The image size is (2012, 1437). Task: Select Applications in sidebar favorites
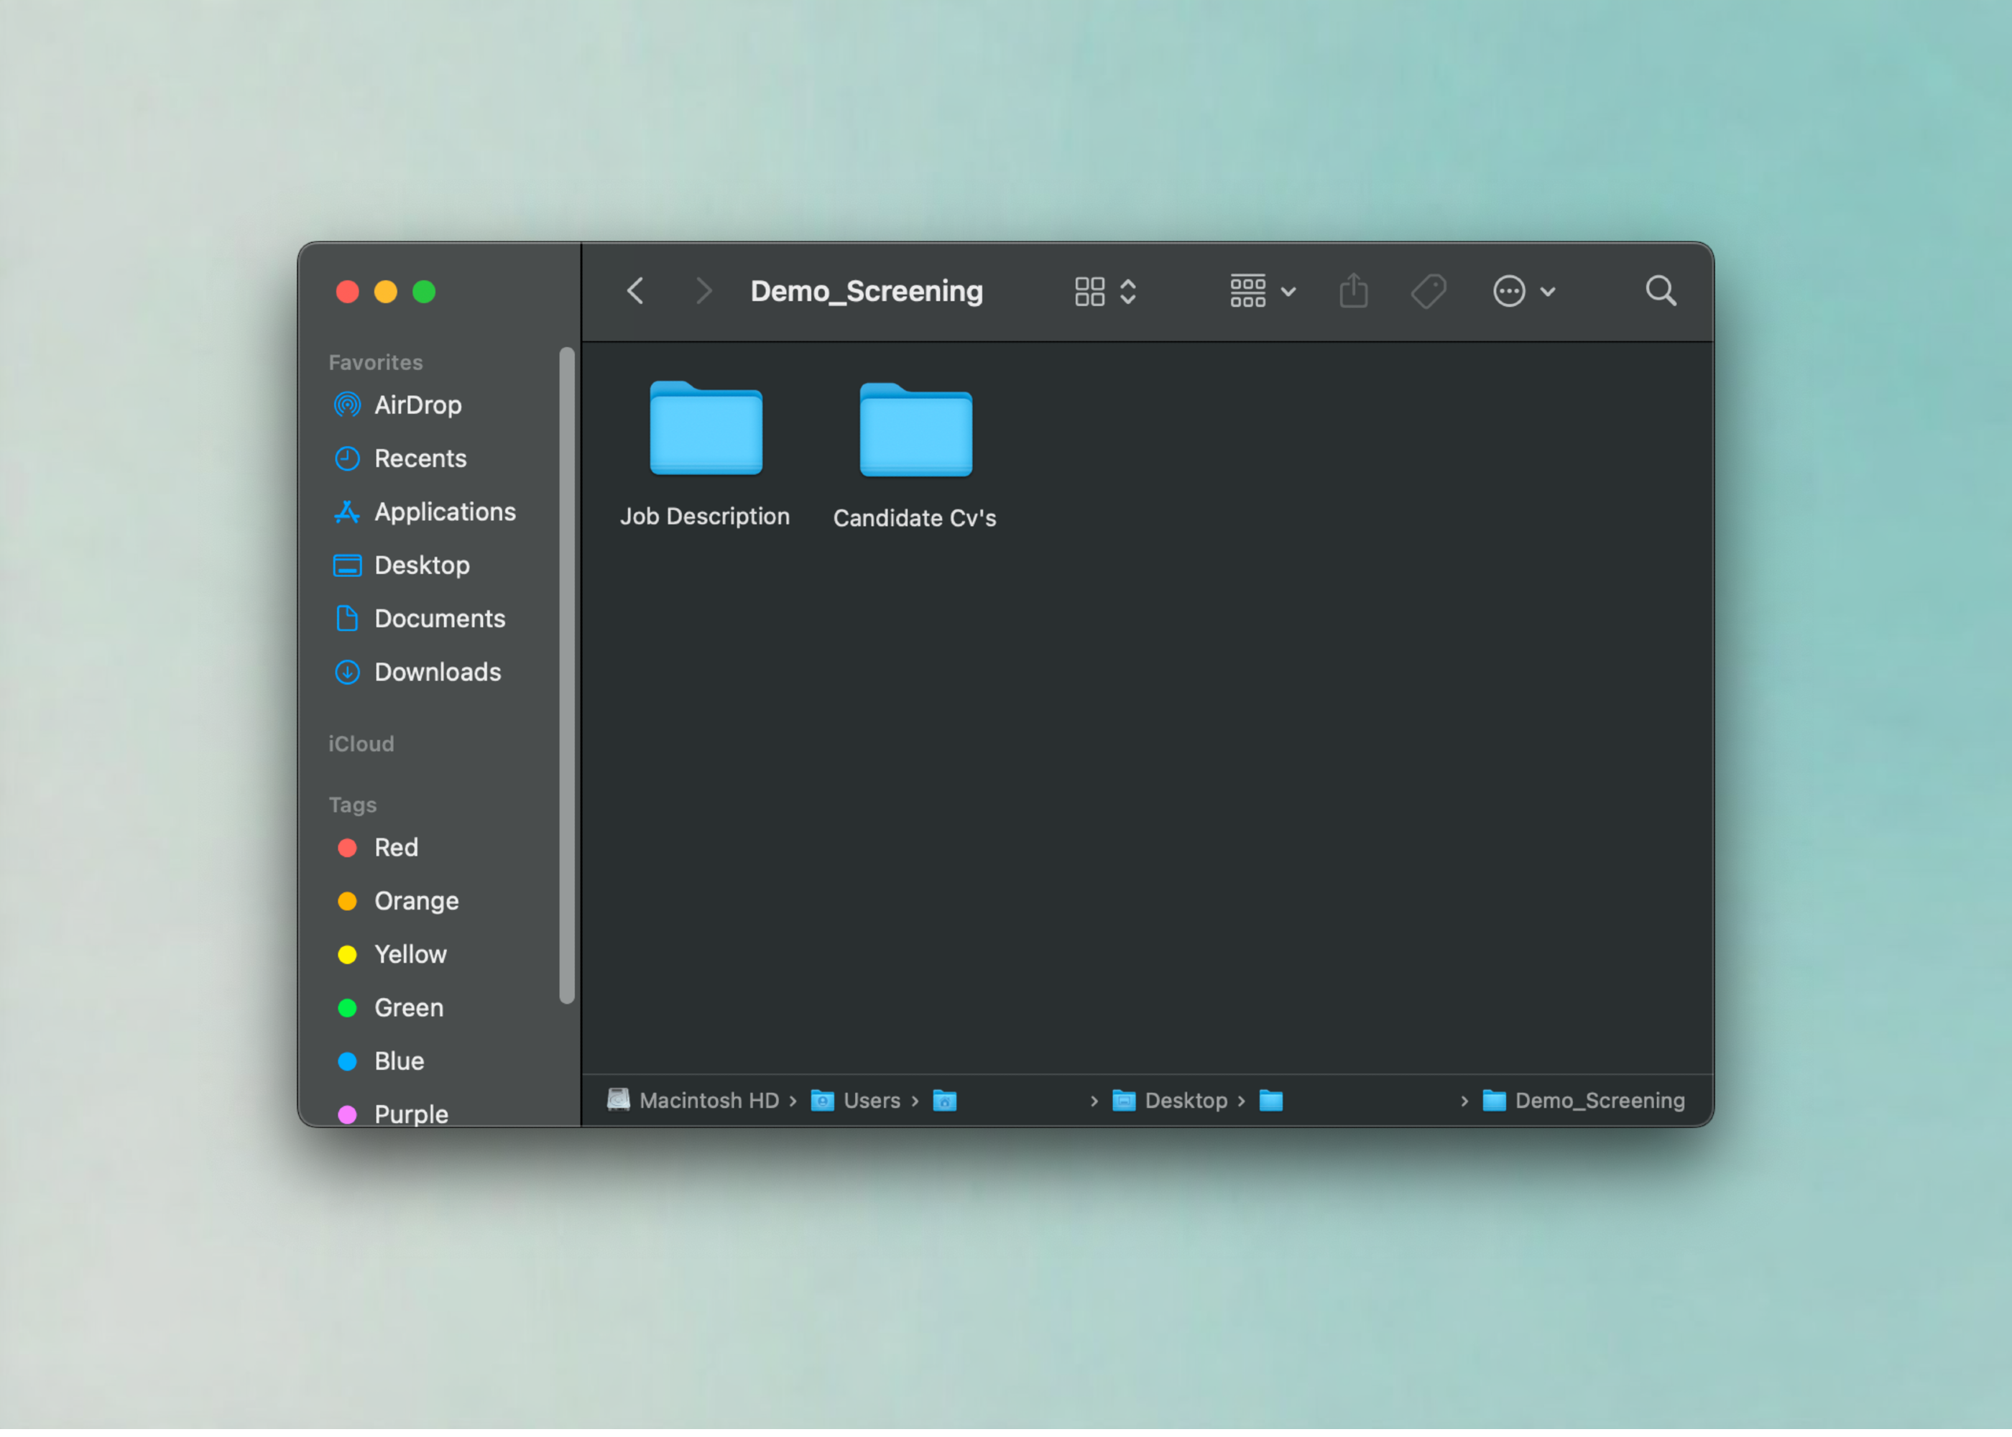(x=444, y=512)
